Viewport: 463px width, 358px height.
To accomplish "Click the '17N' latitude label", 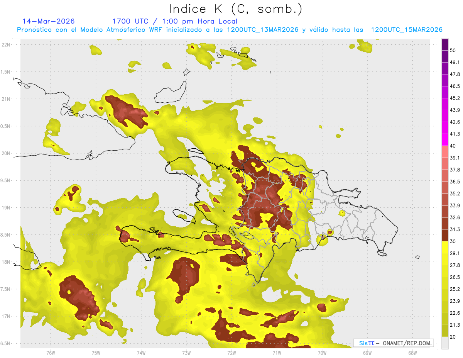I will (5, 316).
